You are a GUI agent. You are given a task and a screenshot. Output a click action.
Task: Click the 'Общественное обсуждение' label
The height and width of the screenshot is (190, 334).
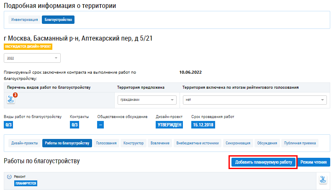122,117
